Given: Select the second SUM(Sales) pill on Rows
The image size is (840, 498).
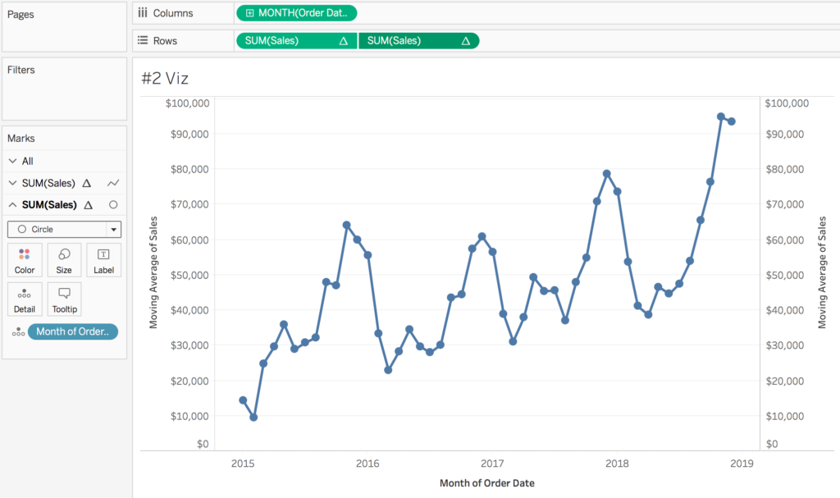Looking at the screenshot, I should pyautogui.click(x=418, y=39).
